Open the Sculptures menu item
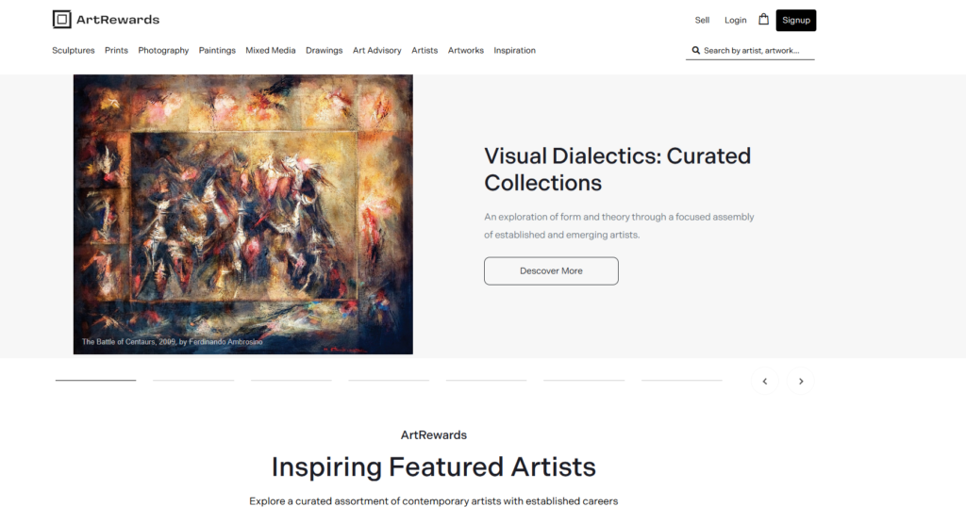 74,51
